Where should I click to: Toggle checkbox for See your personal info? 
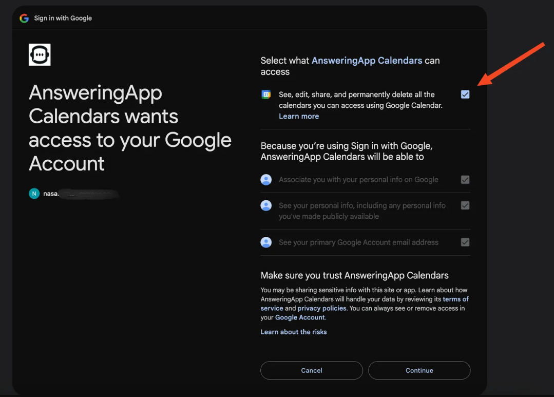(465, 205)
